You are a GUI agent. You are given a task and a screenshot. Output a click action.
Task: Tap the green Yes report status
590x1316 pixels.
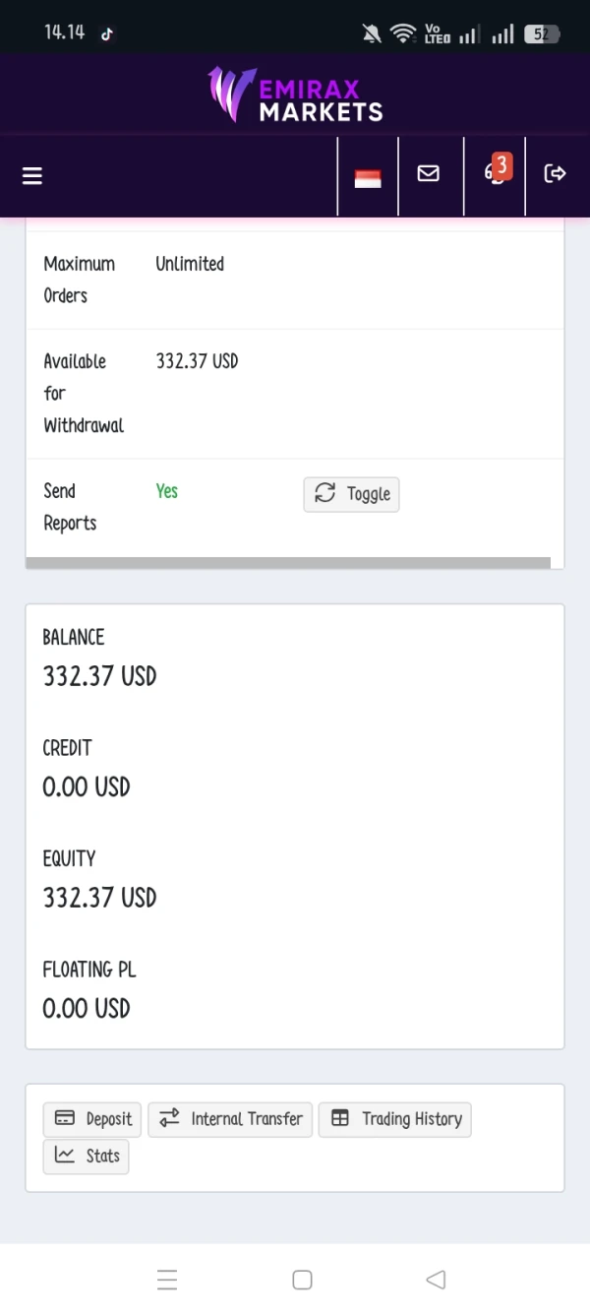167,491
